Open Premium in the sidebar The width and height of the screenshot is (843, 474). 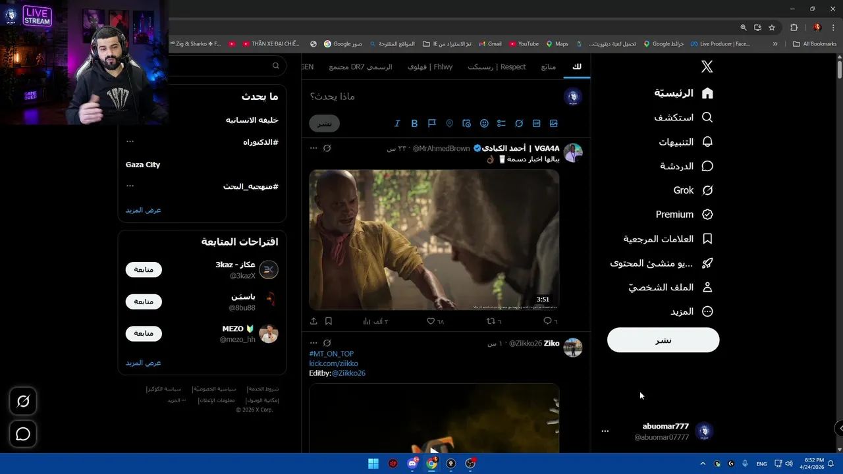685,215
